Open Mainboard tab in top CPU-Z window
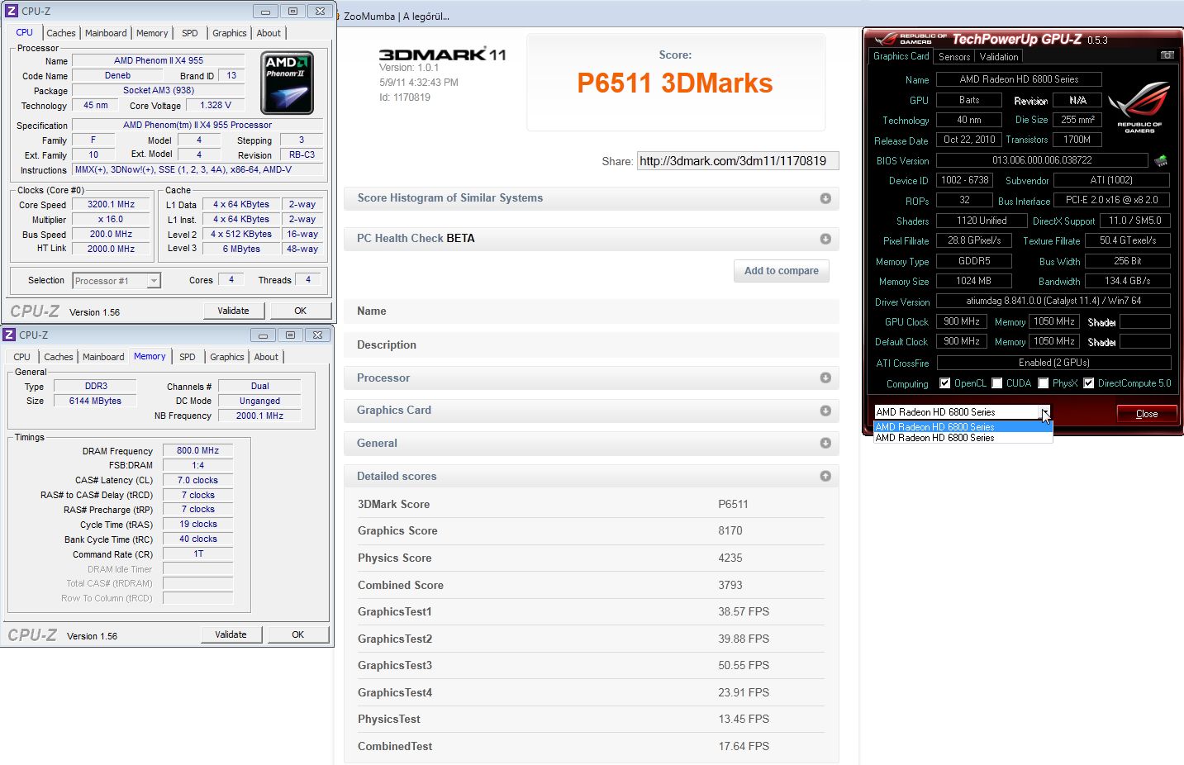Image resolution: width=1184 pixels, height=765 pixels. click(106, 33)
